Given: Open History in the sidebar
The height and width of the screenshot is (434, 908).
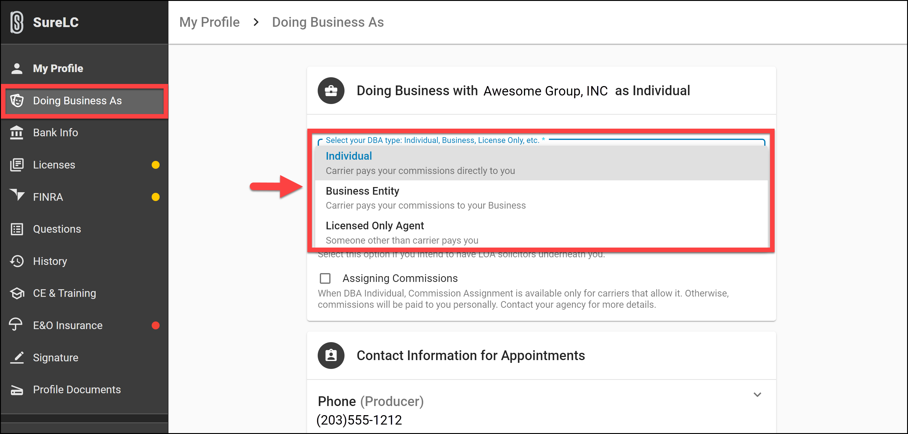Looking at the screenshot, I should coord(84,261).
